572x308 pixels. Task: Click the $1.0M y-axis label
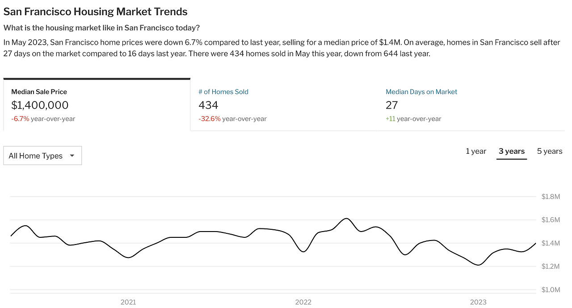(x=551, y=290)
